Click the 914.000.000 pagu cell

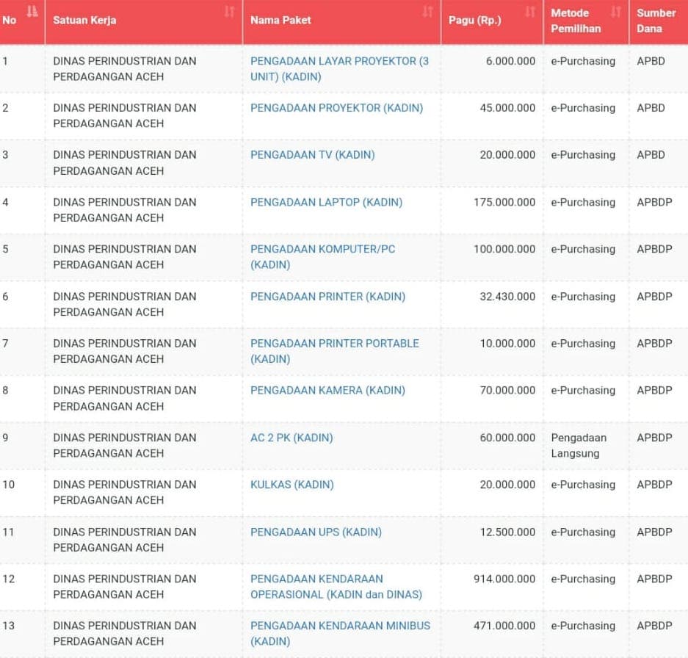pyautogui.click(x=504, y=579)
